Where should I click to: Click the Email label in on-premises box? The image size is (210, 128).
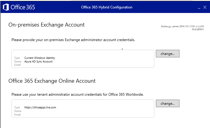pos(18,65)
